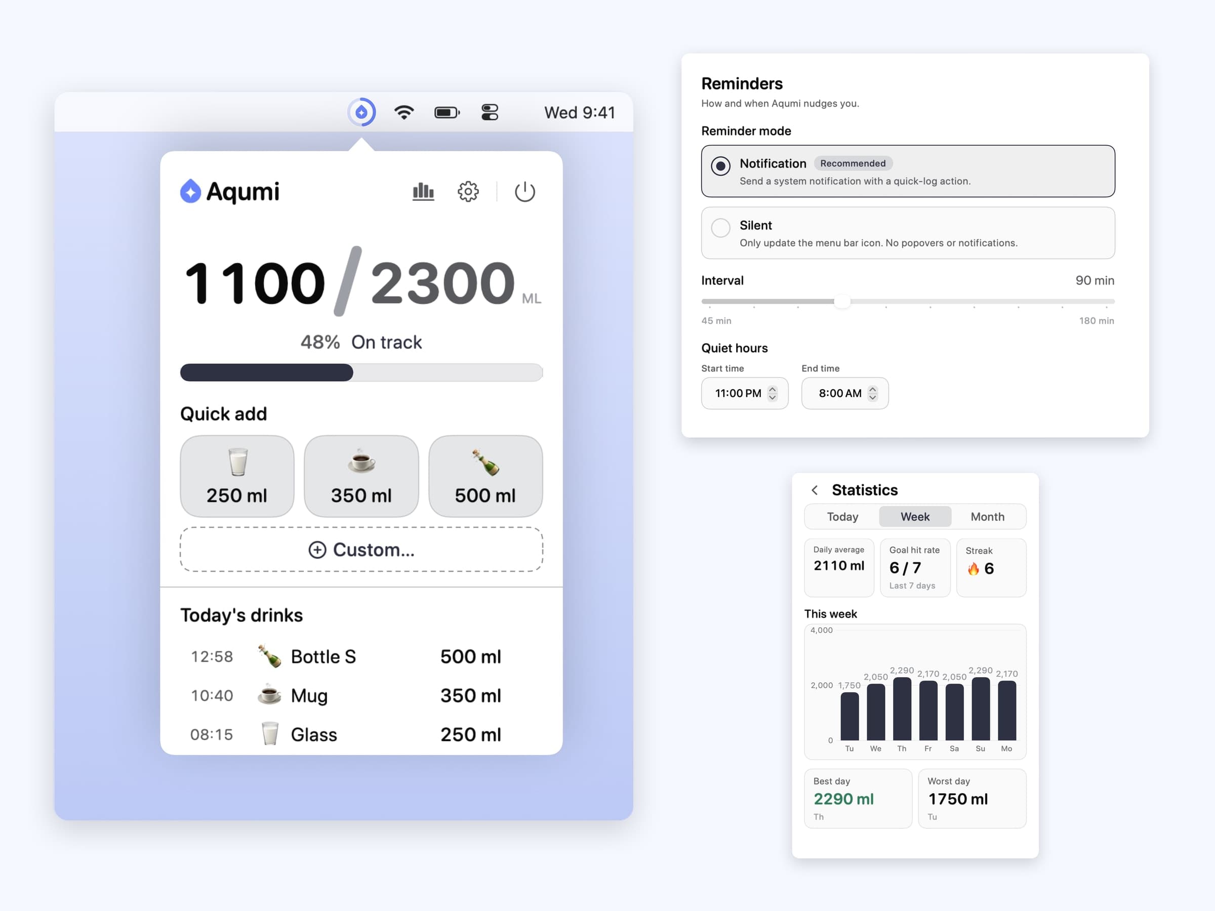
Task: Click the Aqumi droplet icon in the menu bar
Action: 361,112
